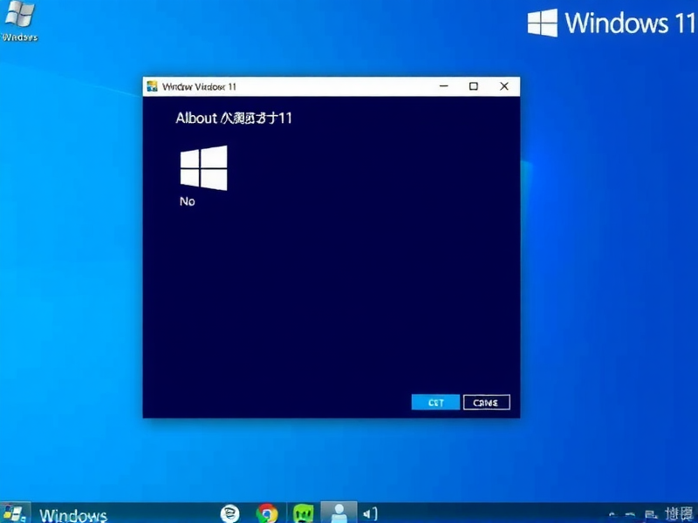The image size is (698, 523).
Task: Open the volume speaker icon in the taskbar
Action: click(370, 513)
